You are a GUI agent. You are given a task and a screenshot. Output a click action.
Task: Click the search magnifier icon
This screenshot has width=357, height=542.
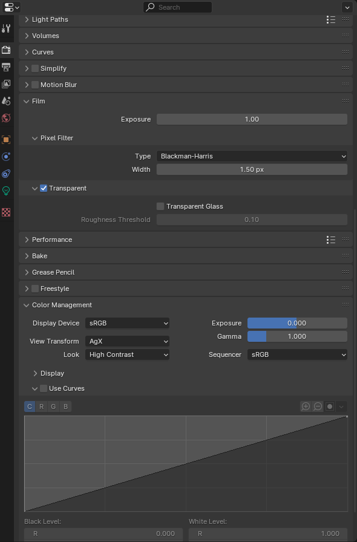tap(150, 7)
